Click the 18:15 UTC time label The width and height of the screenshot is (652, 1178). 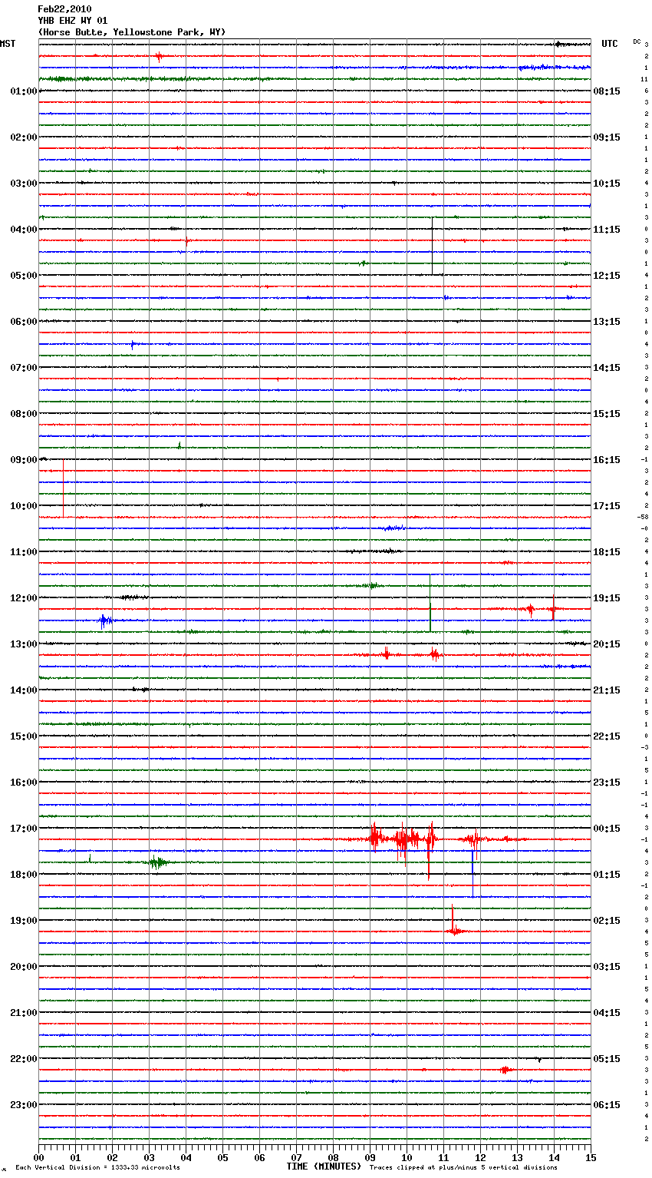coord(607,552)
